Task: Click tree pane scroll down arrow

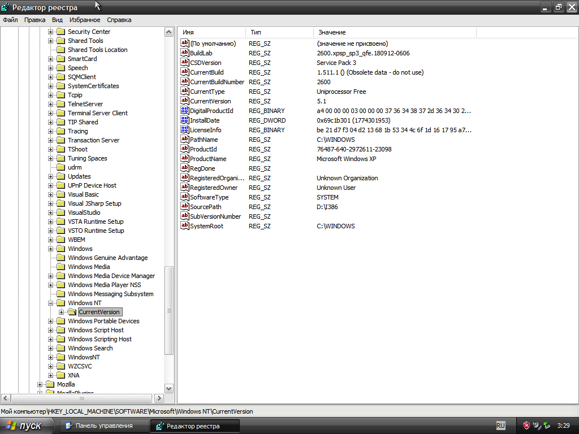Action: point(168,389)
